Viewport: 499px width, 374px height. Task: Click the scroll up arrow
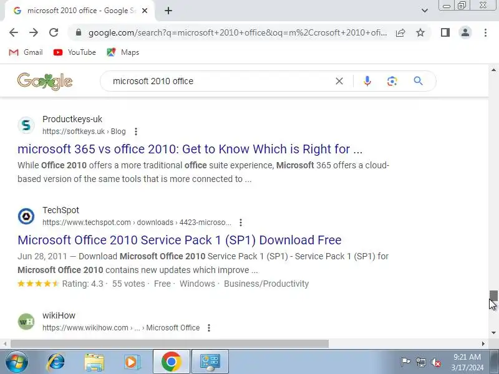click(493, 70)
